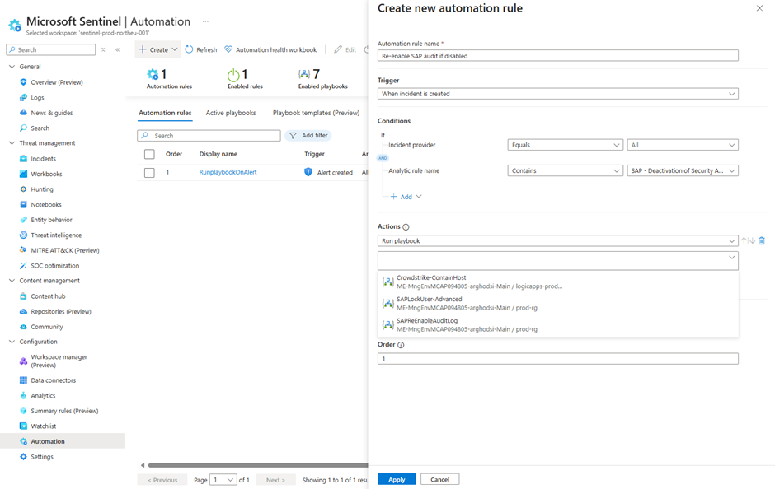Open the Run playbook action dropdown

[x=558, y=241]
